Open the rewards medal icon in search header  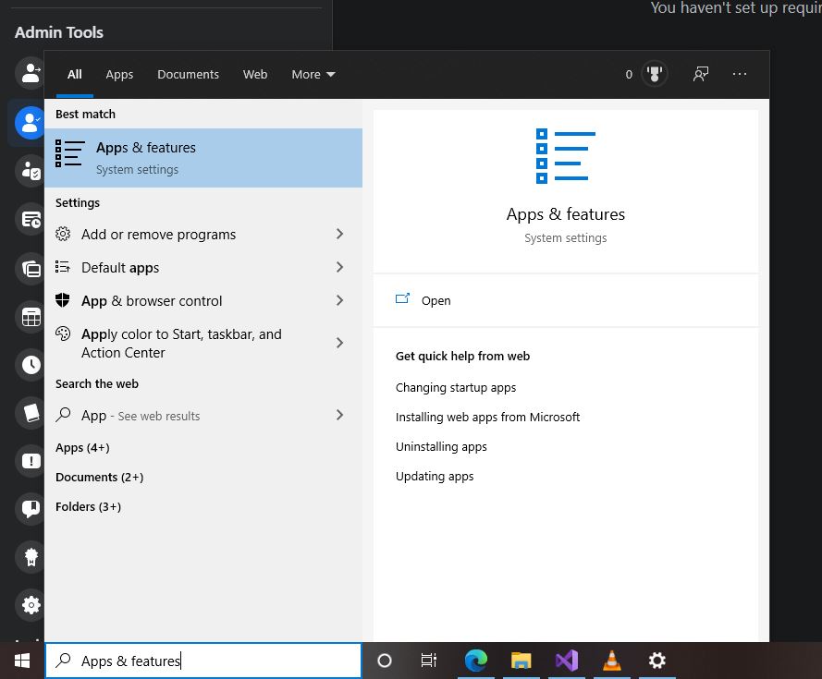click(x=655, y=74)
